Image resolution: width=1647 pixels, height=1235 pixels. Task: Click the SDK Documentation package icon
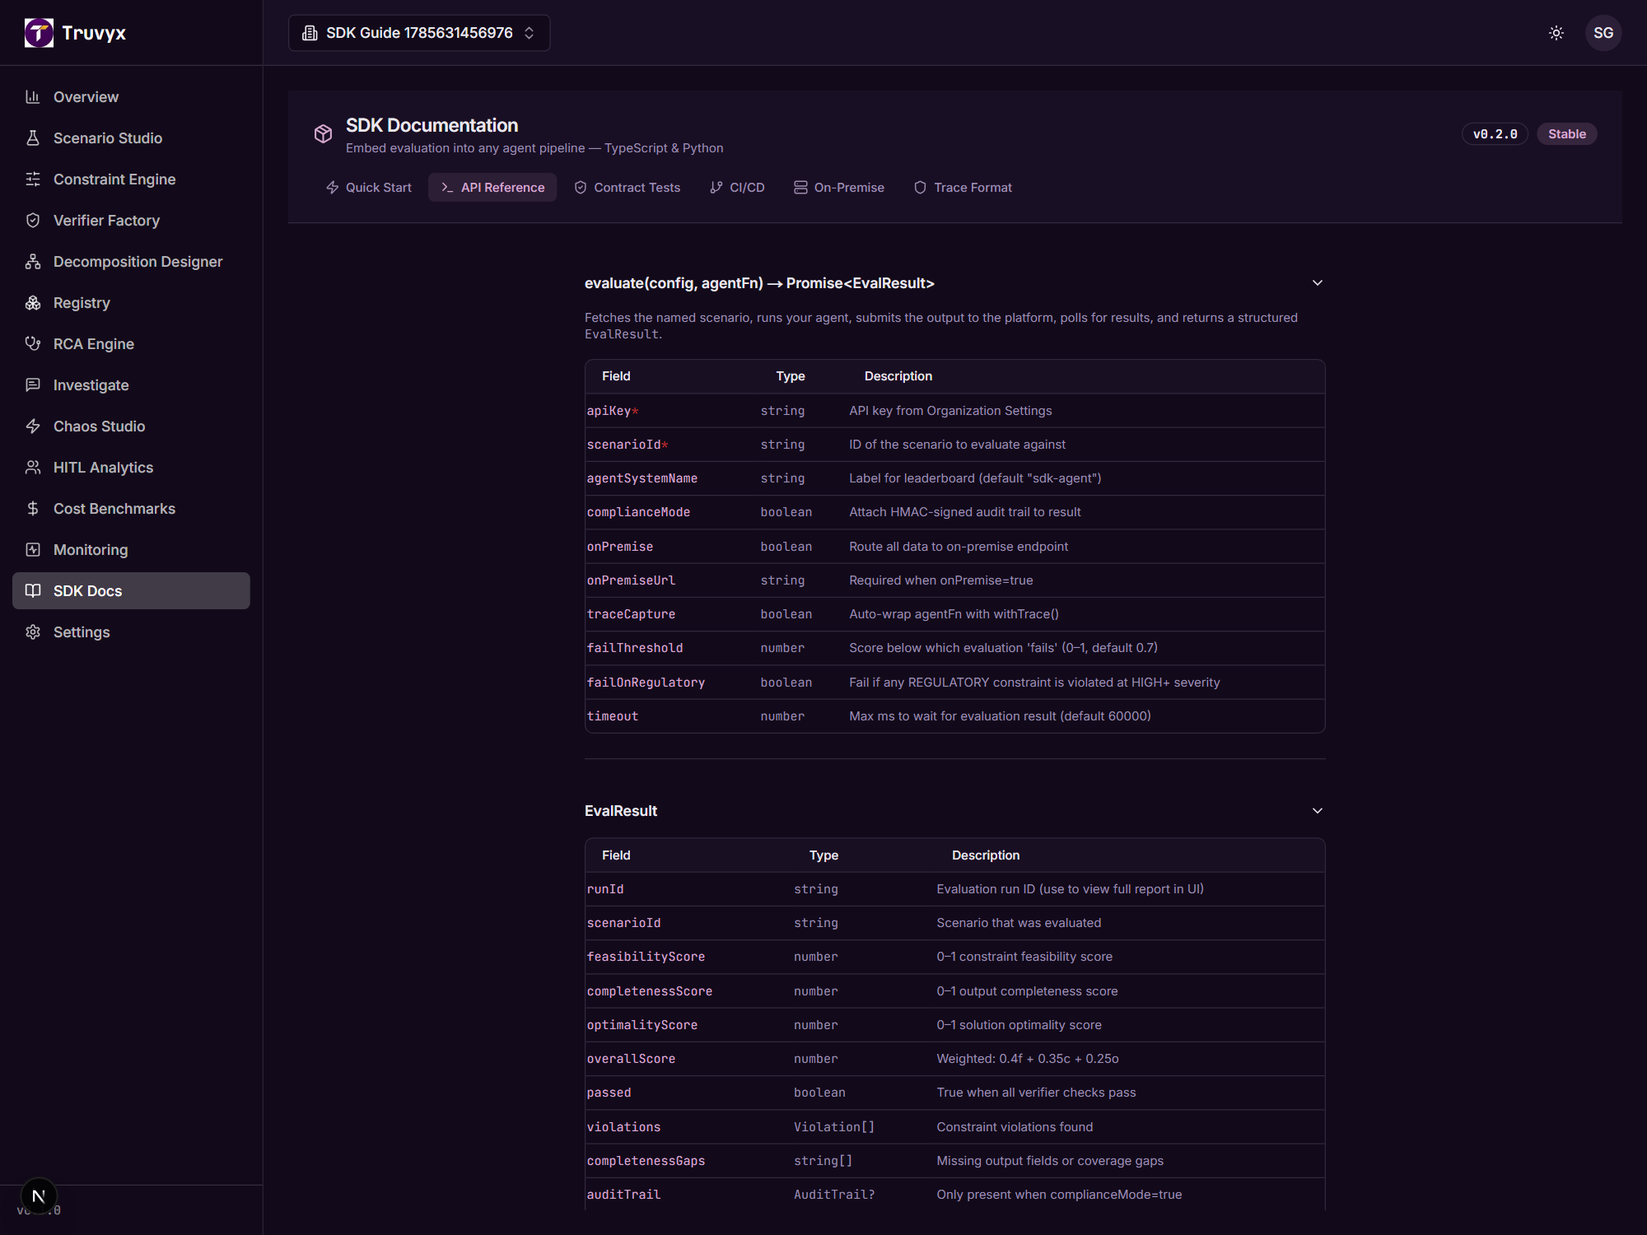click(323, 133)
